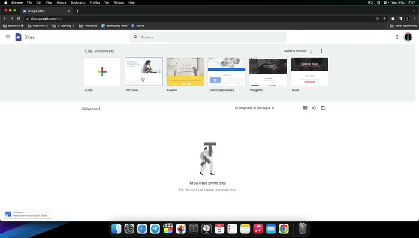Viewport: 419px width, 238px height.
Task: Select the Google Sites browser tab
Action: click(46, 11)
